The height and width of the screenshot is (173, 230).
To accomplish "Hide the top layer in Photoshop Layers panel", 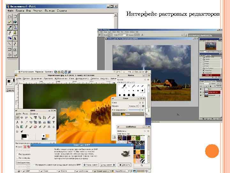I will coord(201,89).
